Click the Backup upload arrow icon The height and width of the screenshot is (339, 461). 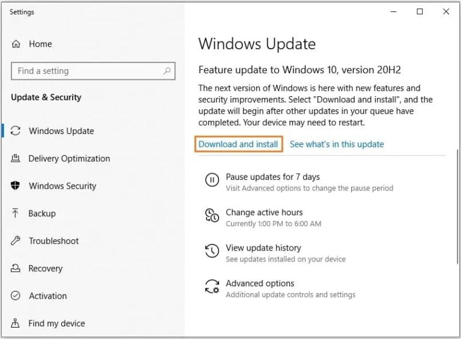click(16, 213)
